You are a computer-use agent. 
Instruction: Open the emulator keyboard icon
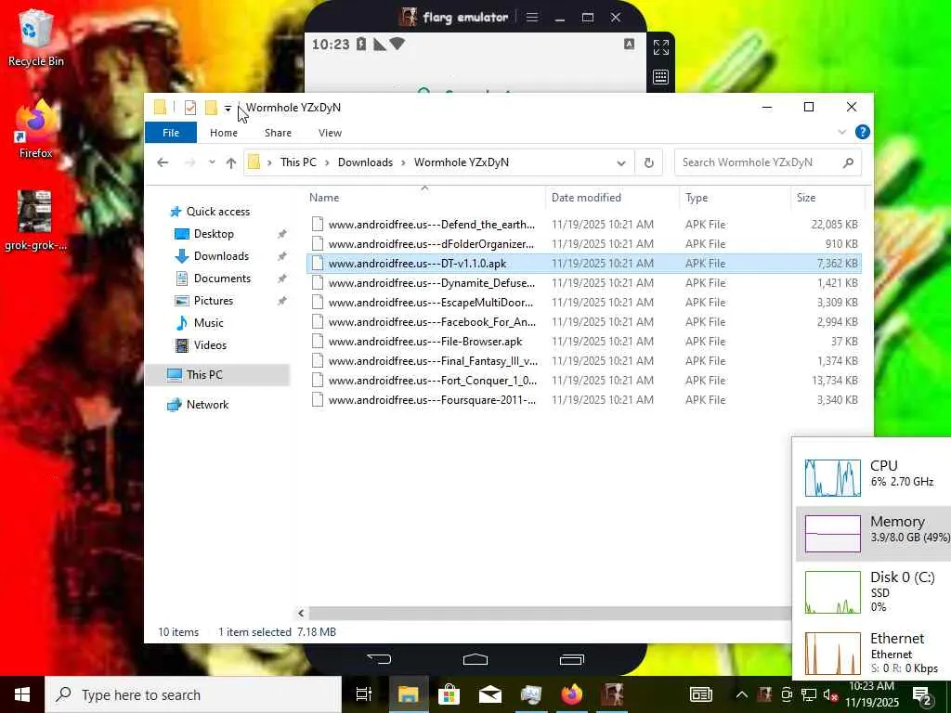pyautogui.click(x=660, y=77)
